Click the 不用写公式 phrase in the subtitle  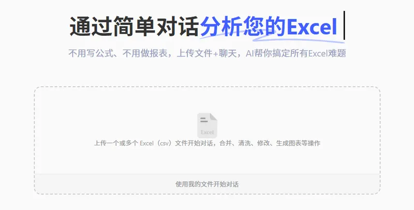pyautogui.click(x=91, y=53)
